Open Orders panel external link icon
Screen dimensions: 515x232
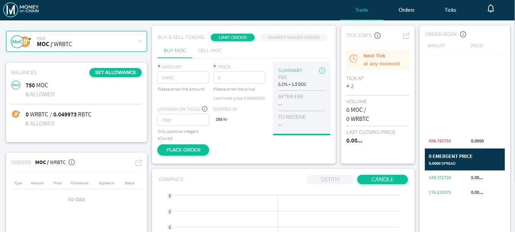point(138,163)
